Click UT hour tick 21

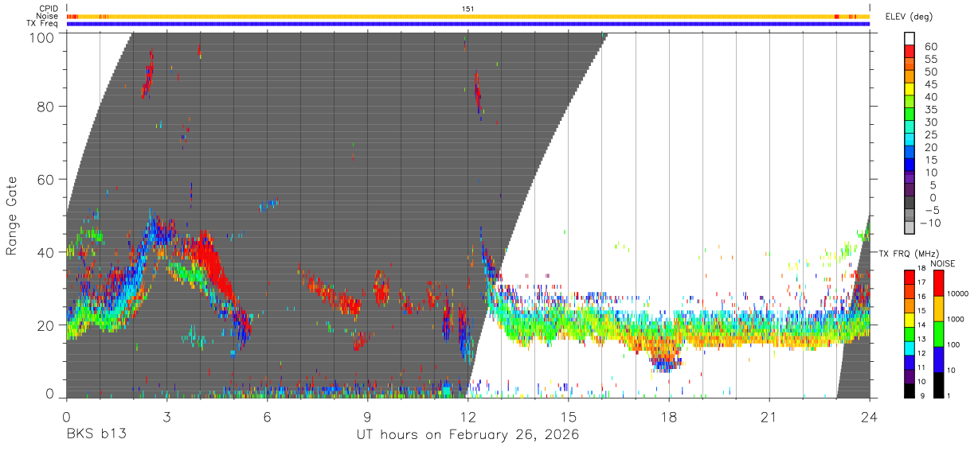point(769,416)
